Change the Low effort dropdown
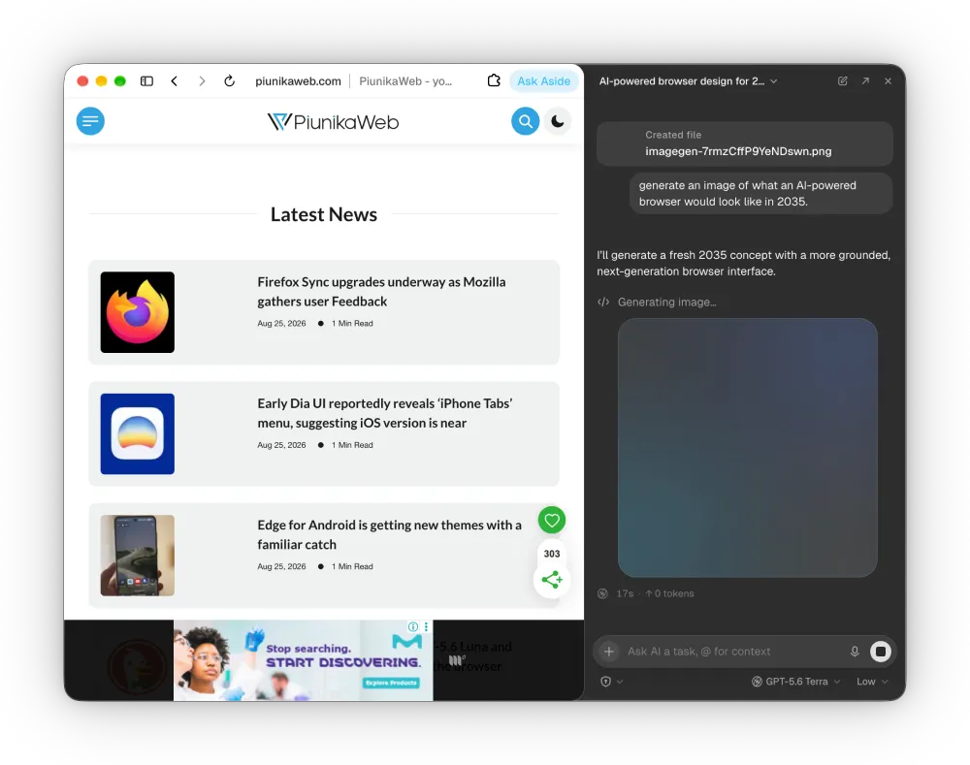 click(x=872, y=682)
